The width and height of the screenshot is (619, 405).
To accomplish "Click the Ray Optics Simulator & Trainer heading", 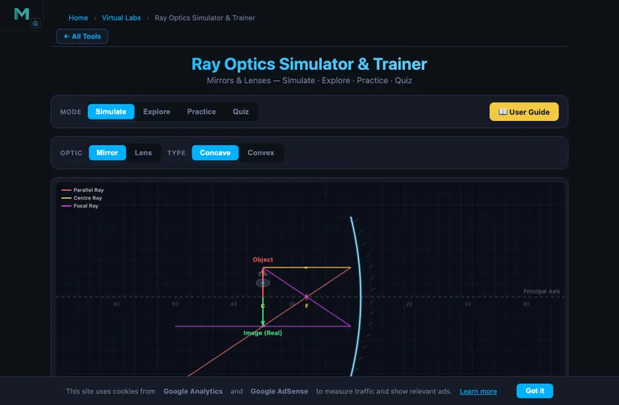I will click(x=309, y=64).
